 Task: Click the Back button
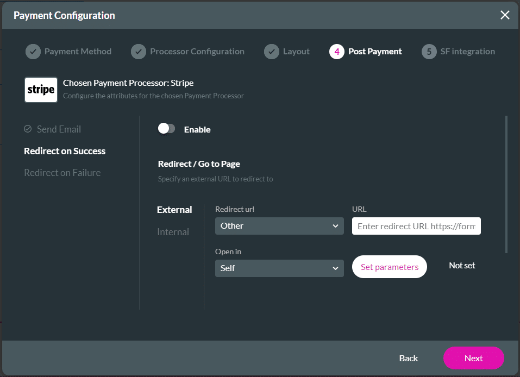click(x=408, y=358)
